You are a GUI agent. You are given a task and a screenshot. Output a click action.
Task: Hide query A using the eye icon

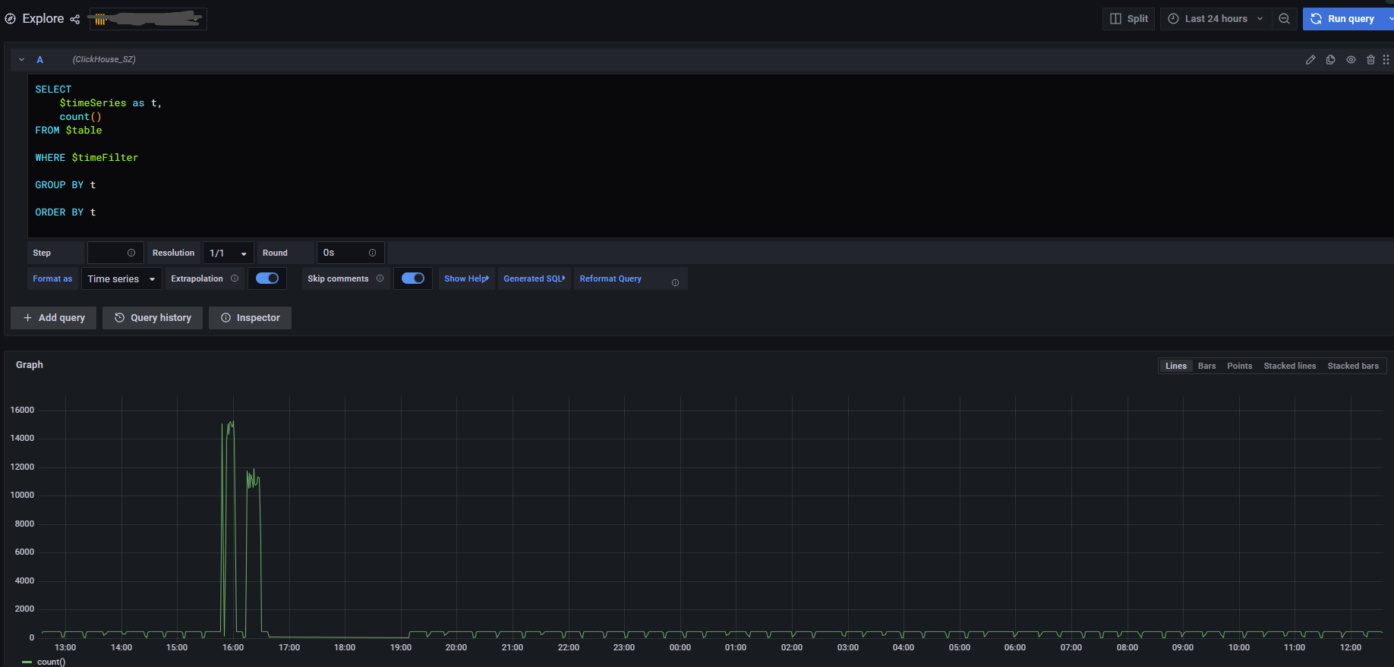click(x=1351, y=60)
